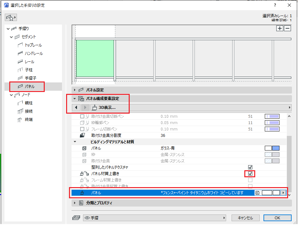Click 取付け金具切断ペン pen swatch
Screen dimensions: 298x225
(272, 116)
